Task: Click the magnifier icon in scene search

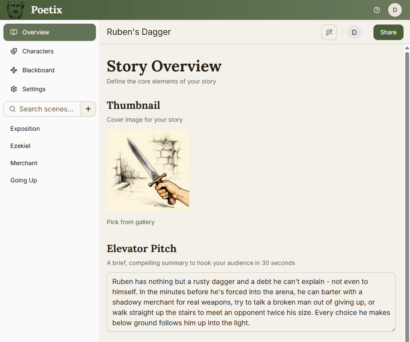Action: click(12, 109)
